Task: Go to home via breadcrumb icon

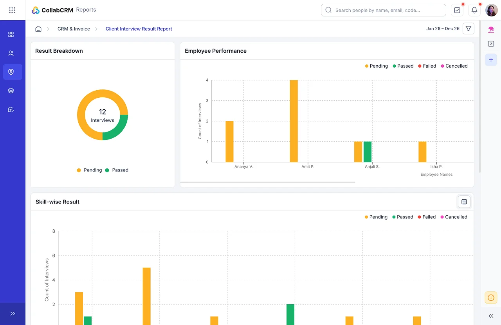Action: tap(38, 29)
